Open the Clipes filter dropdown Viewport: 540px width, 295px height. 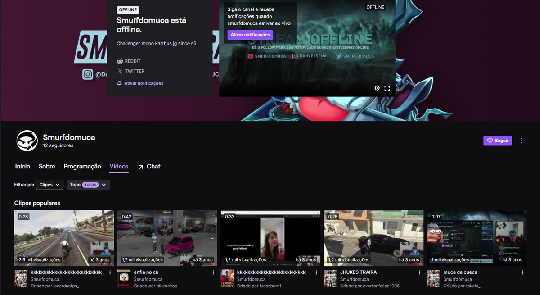49,185
